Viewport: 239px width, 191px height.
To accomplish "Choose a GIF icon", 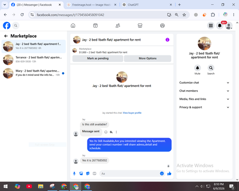I will coord(95,173).
